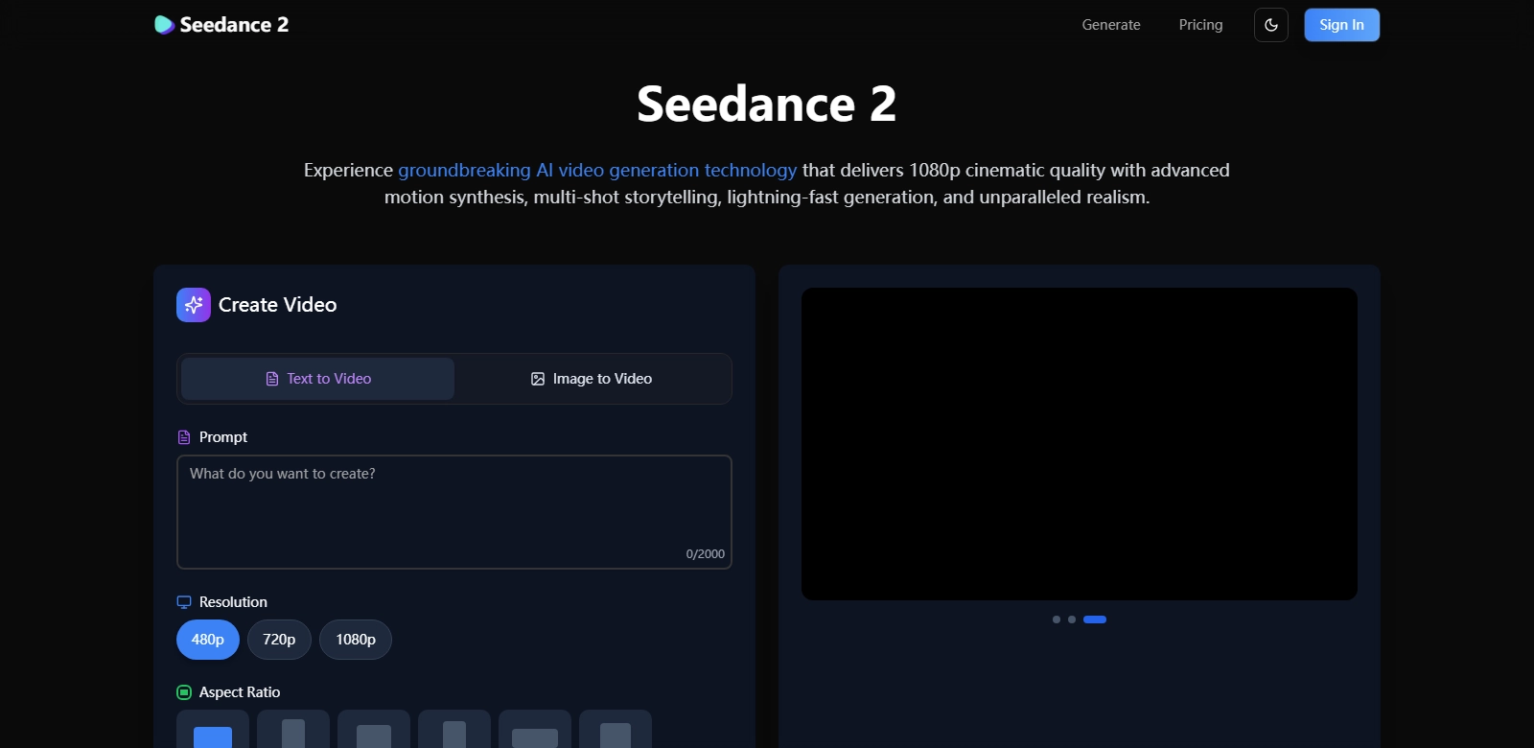The image size is (1534, 748).
Task: Select the 480p resolution option
Action: [x=208, y=640]
